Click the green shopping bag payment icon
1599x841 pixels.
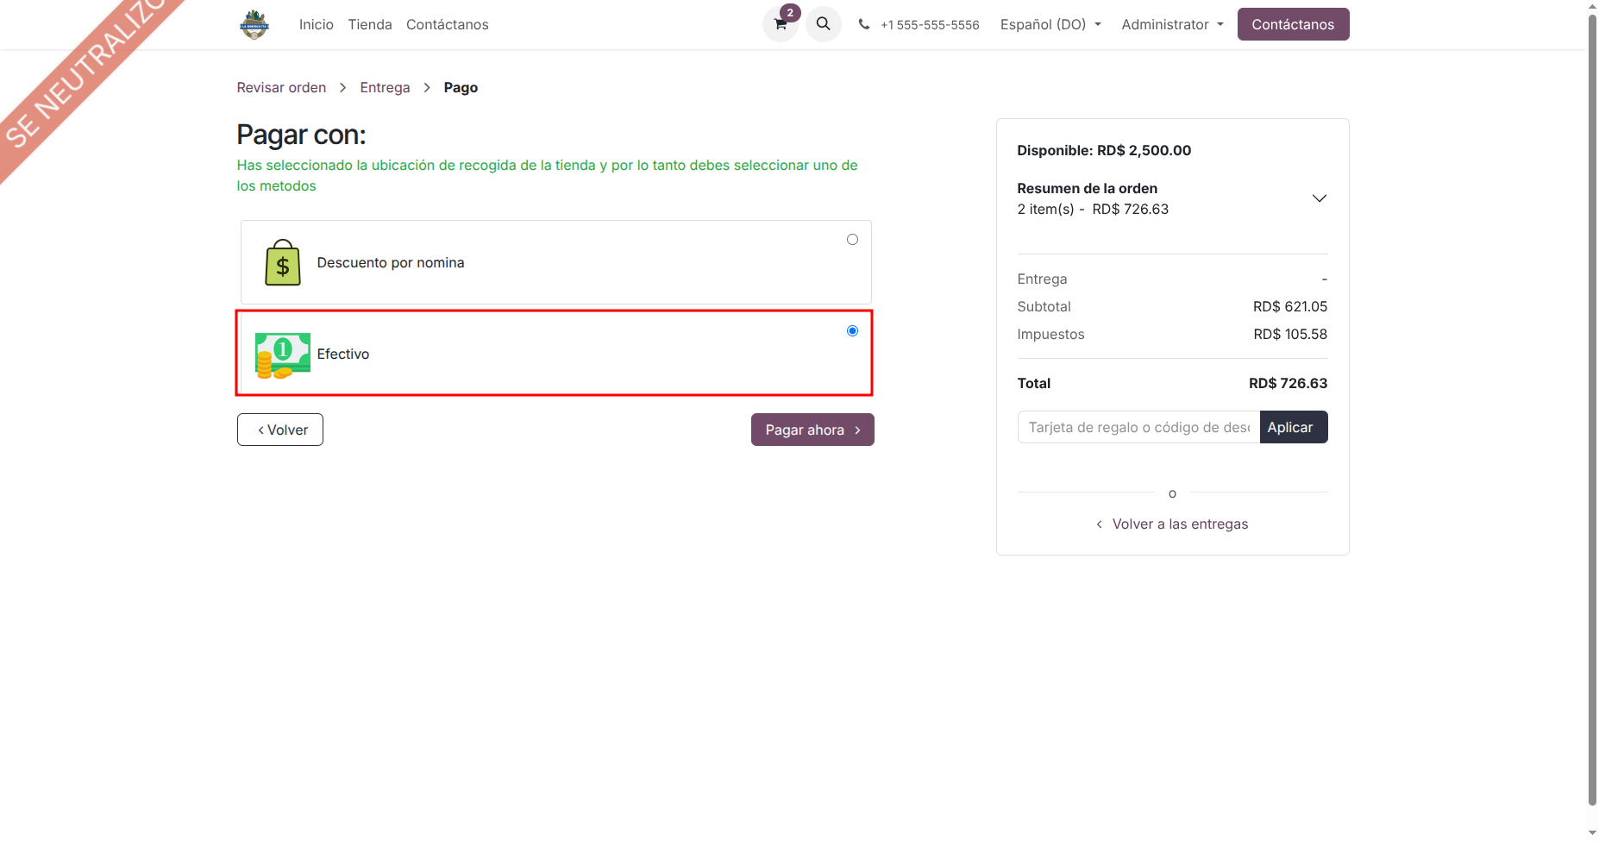coord(282,262)
